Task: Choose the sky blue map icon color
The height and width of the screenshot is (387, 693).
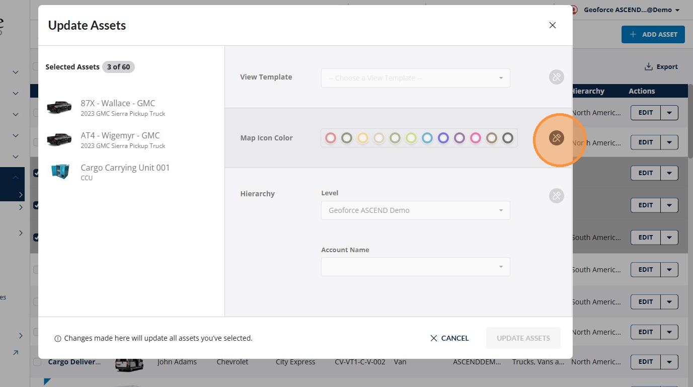Action: click(x=427, y=138)
